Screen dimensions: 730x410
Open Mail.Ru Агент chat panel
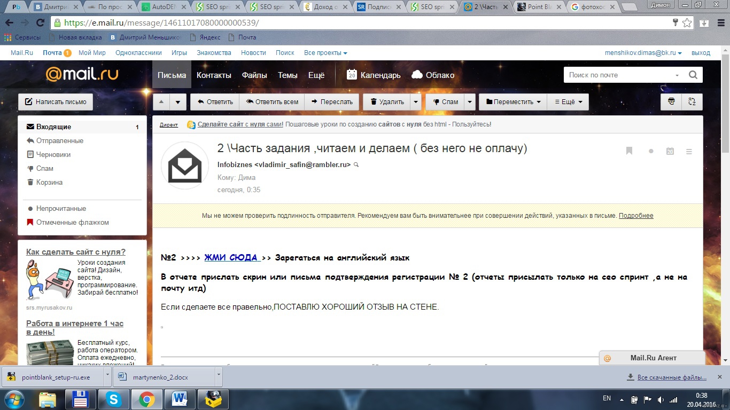click(653, 358)
